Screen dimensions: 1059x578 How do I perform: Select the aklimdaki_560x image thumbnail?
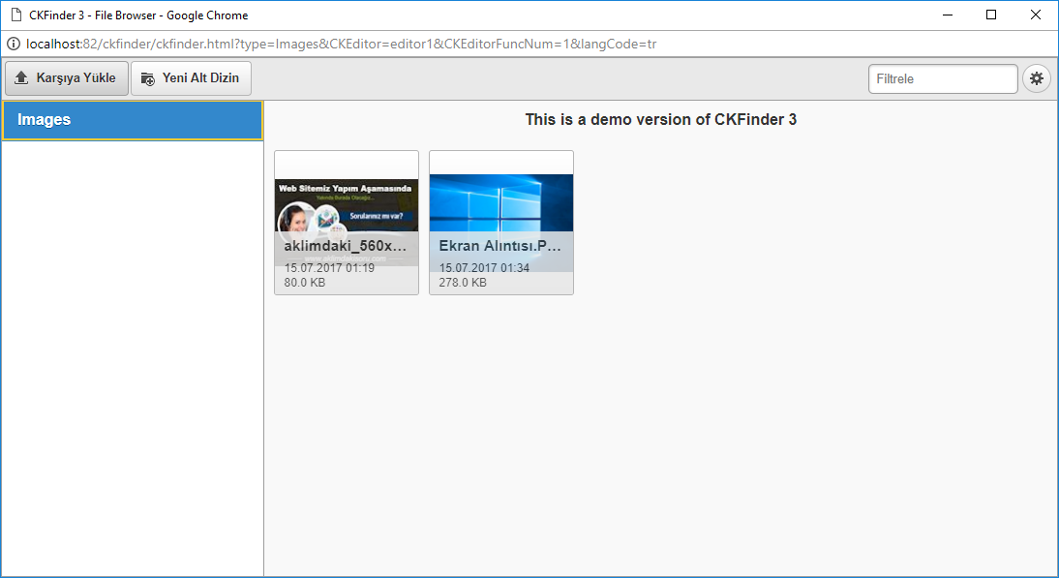(x=347, y=222)
